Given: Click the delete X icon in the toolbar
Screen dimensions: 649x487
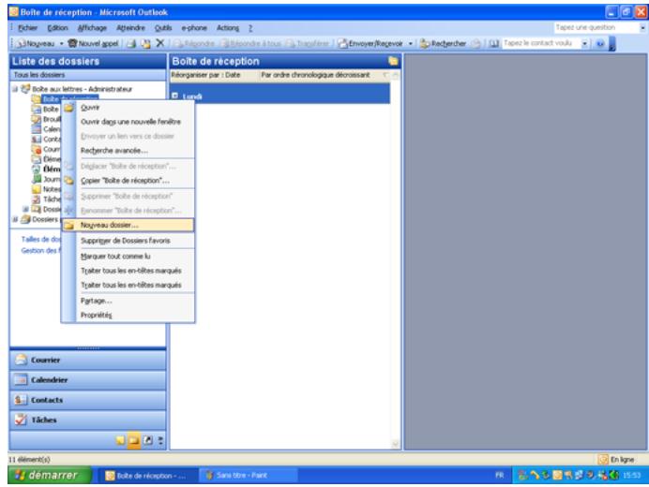Looking at the screenshot, I should tap(160, 43).
